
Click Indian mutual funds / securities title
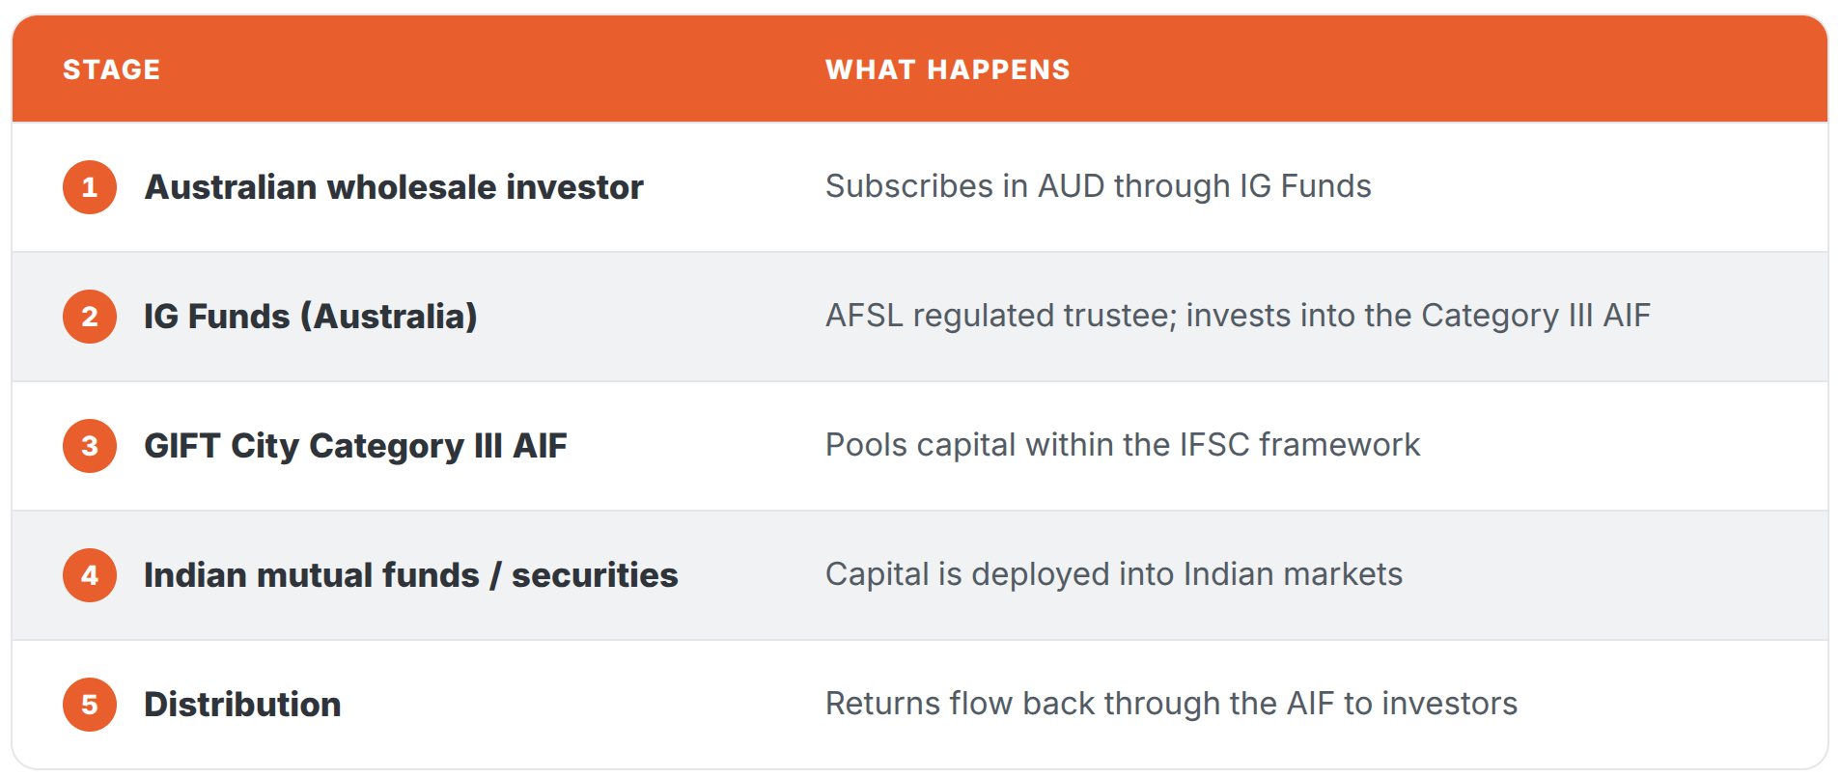click(411, 575)
